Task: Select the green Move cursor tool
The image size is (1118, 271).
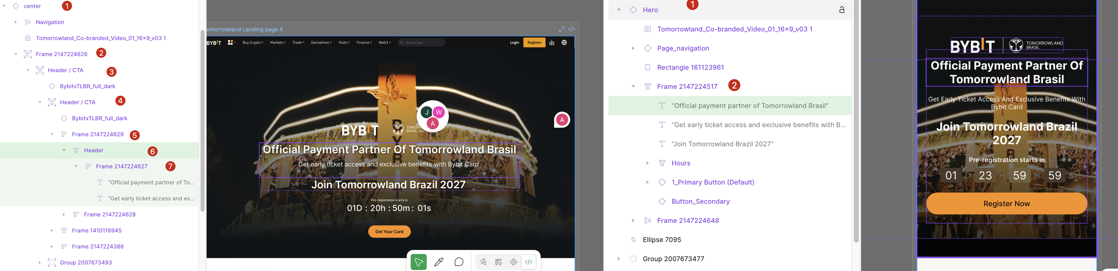Action: coord(418,262)
